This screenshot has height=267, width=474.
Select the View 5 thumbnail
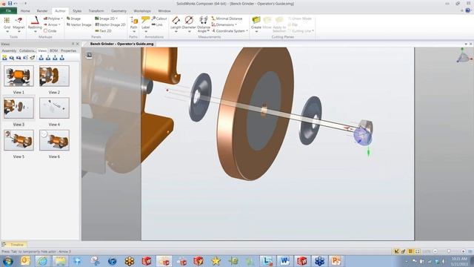click(19, 140)
